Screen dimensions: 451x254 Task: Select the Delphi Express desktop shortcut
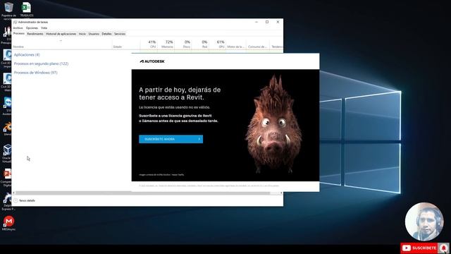7,201
